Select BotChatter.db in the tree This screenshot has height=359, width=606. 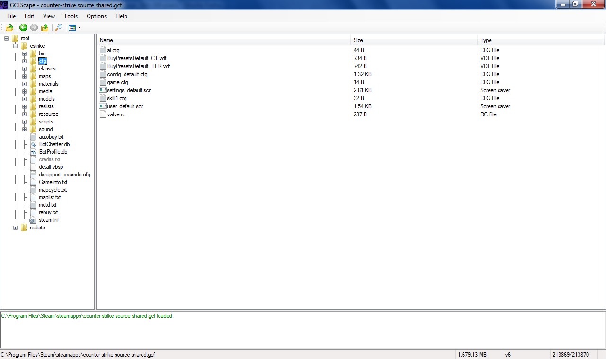pyautogui.click(x=54, y=144)
